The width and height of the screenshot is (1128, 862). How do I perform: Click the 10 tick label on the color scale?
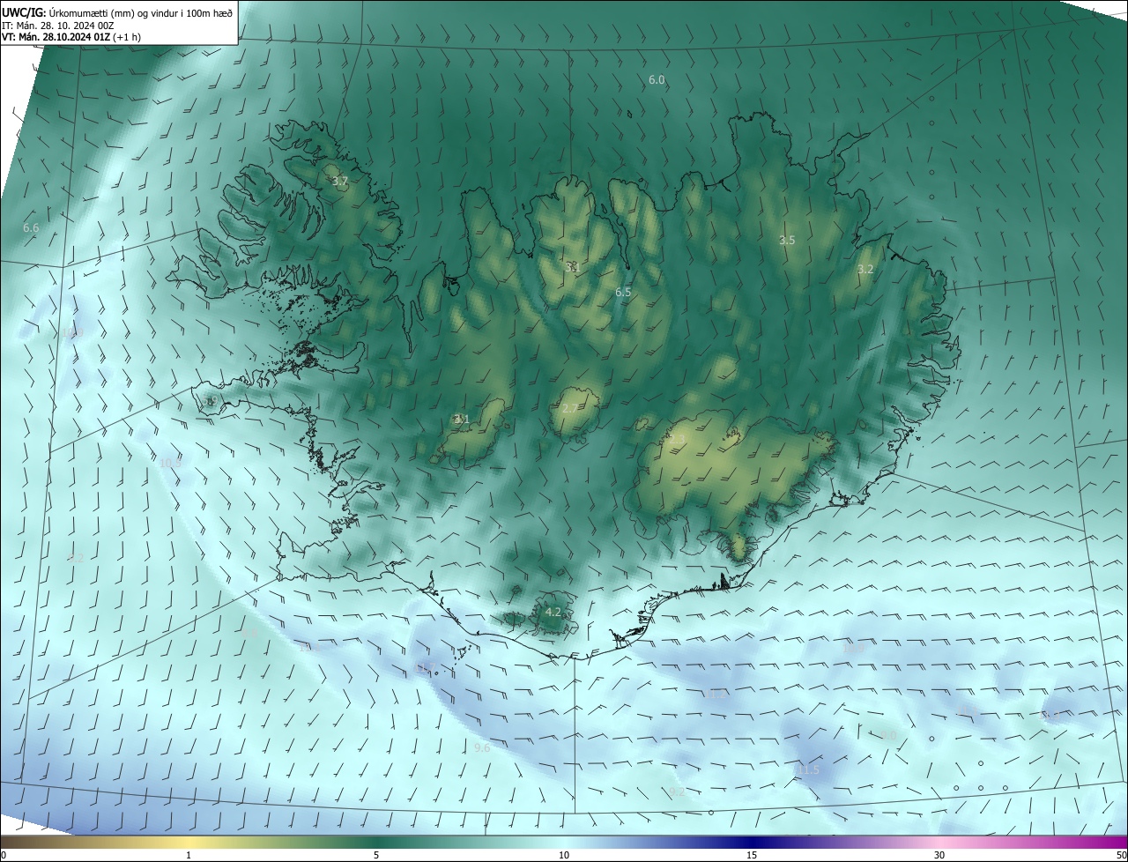pyautogui.click(x=564, y=855)
